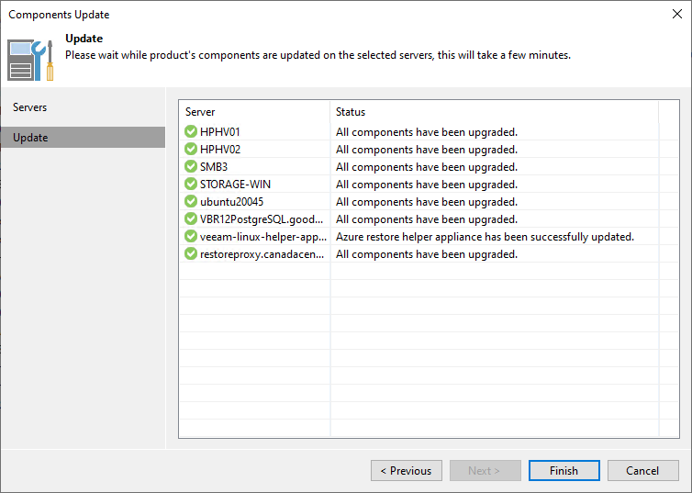Click the Cancel button
Screen dimensions: 692x493
[642, 471]
